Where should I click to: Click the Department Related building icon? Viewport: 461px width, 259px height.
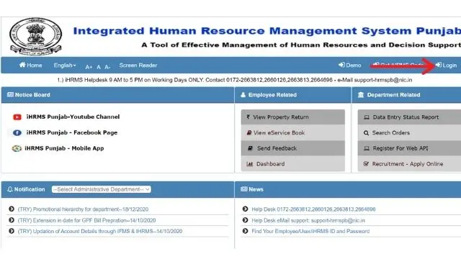(361, 95)
